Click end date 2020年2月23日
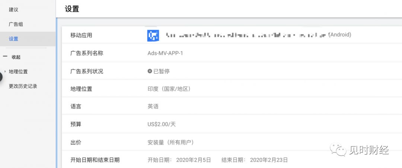 coord(269,160)
